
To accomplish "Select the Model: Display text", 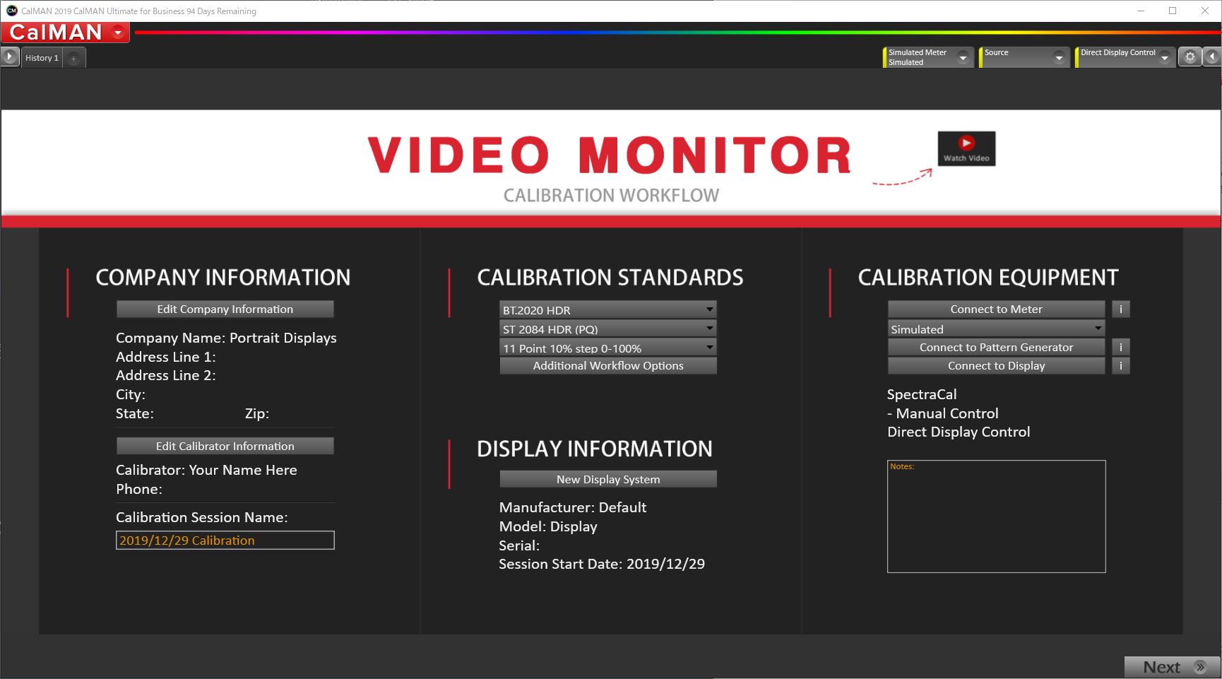I will (x=548, y=526).
